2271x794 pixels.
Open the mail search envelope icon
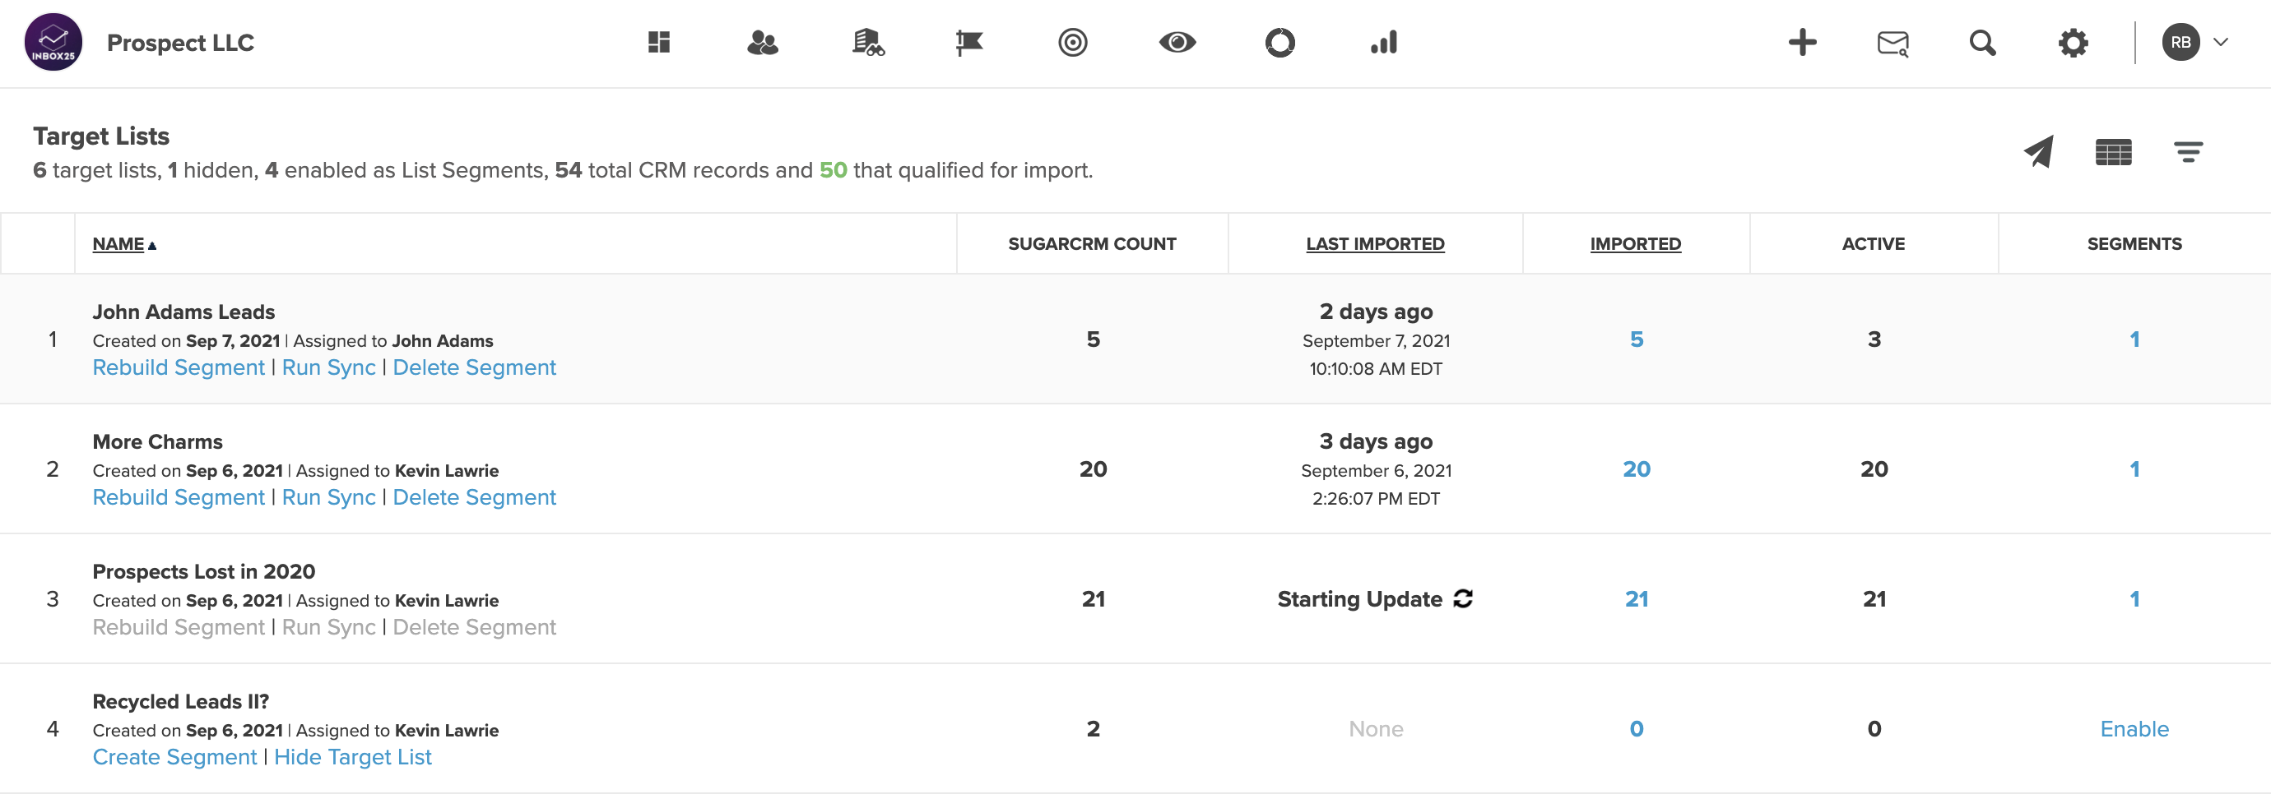click(x=1892, y=42)
